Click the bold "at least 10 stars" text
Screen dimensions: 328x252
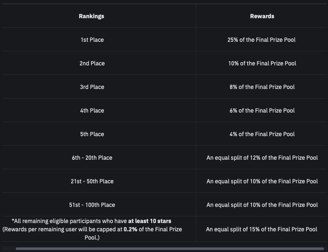click(x=150, y=221)
